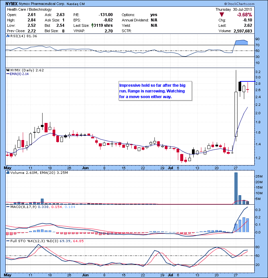Click the RSI(14) 81.36 legend
The width and height of the screenshot is (268, 278).
[24, 36]
